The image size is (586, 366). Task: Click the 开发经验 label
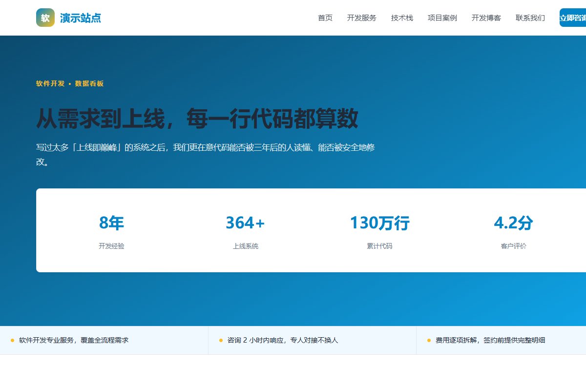(111, 246)
